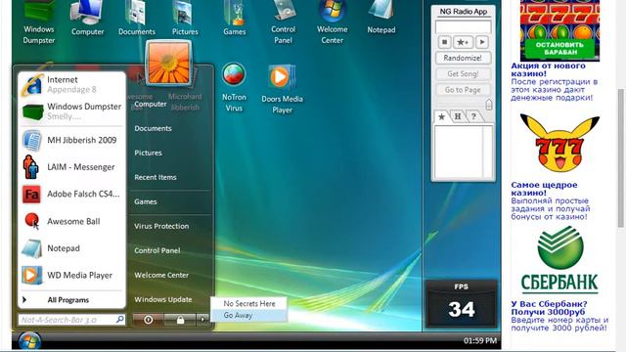Stop playback in NG Radio App

point(444,42)
